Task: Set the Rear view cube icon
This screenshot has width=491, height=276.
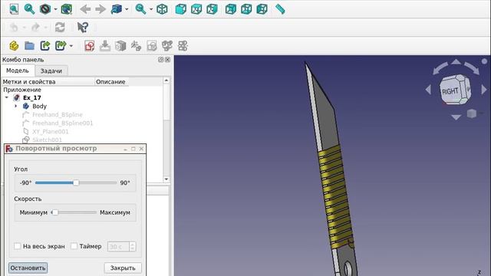Action: [231, 9]
